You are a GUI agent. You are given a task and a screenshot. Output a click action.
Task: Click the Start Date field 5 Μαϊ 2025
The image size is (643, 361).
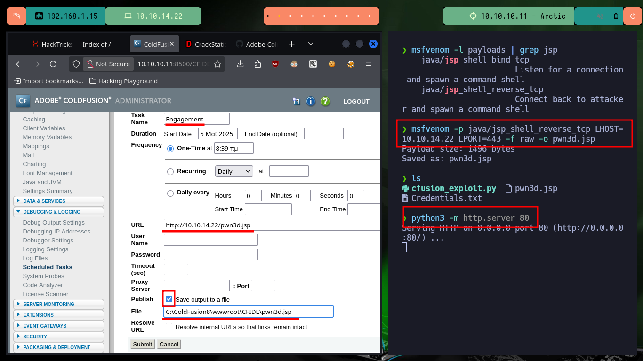(218, 134)
